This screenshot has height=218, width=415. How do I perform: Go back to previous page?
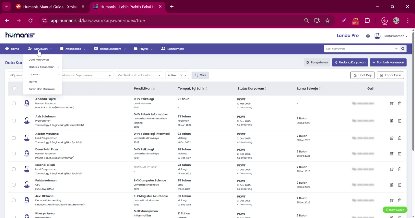[7, 20]
